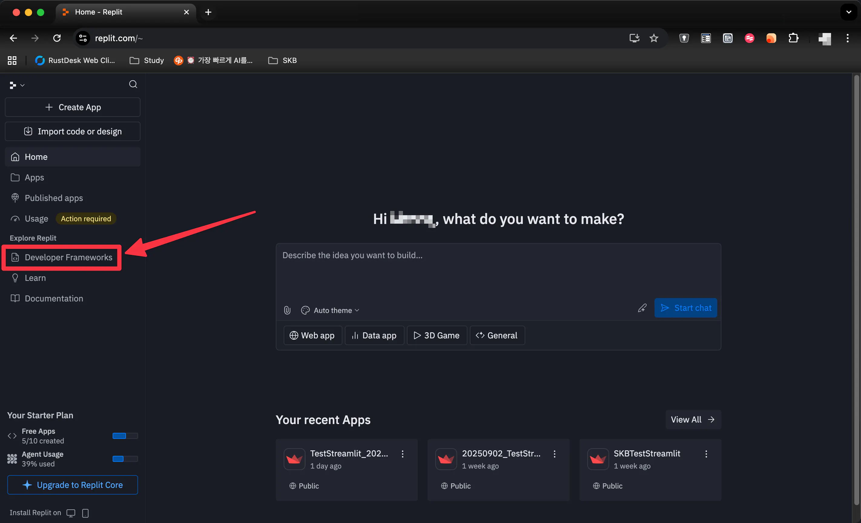This screenshot has height=523, width=861.
Task: Go to Home in sidebar
Action: click(73, 157)
